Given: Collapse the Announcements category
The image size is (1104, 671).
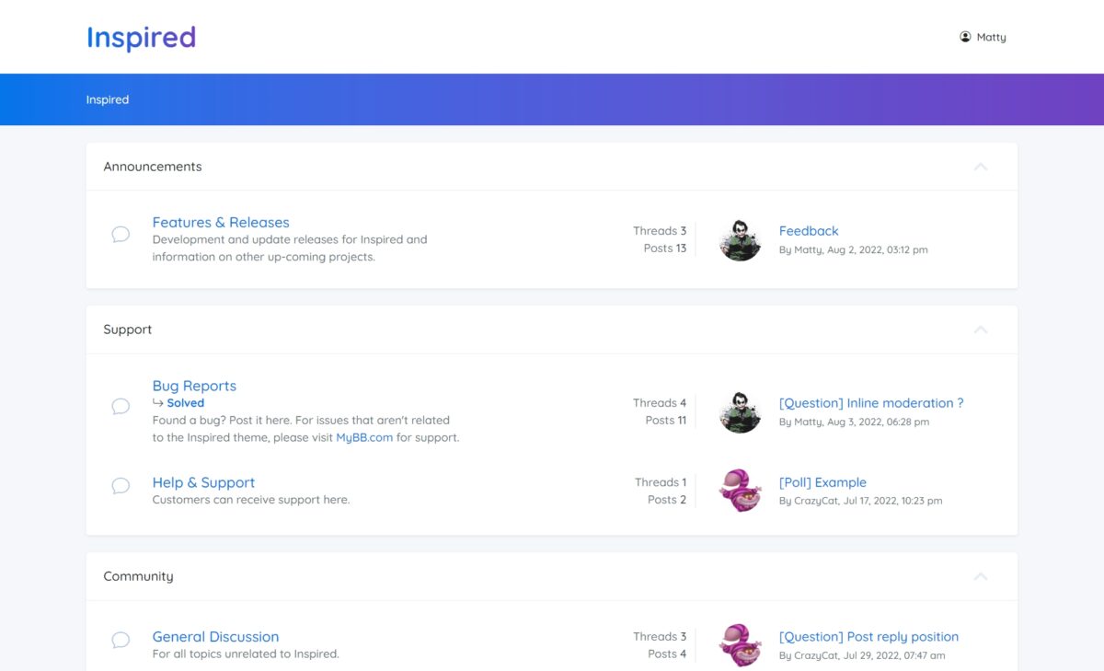Looking at the screenshot, I should pyautogui.click(x=981, y=167).
